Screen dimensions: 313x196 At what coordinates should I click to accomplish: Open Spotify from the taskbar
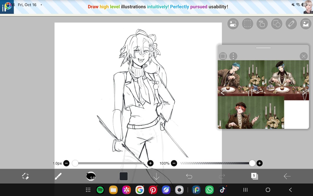click(x=100, y=190)
